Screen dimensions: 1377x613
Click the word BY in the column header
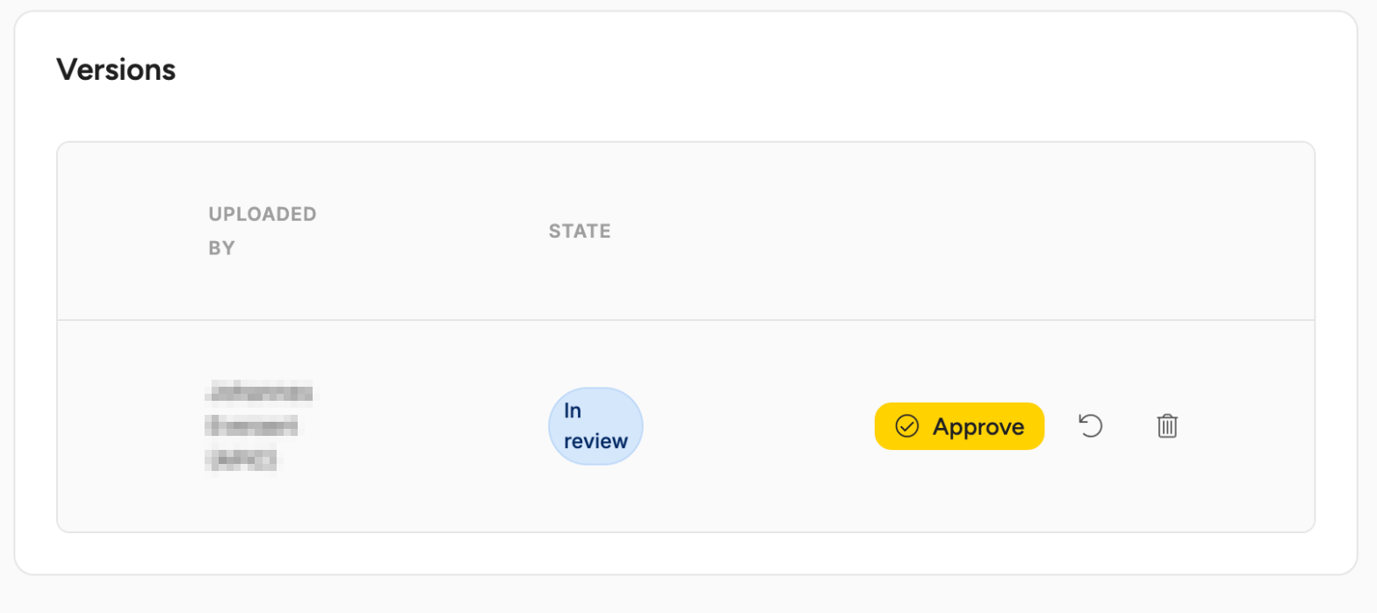[221, 248]
